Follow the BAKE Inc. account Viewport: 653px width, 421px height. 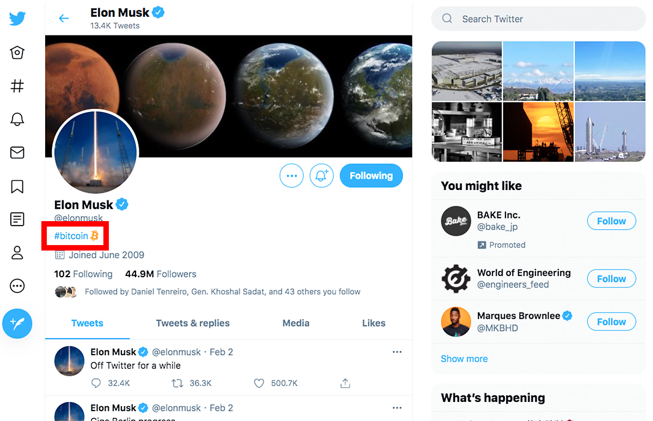tap(611, 221)
